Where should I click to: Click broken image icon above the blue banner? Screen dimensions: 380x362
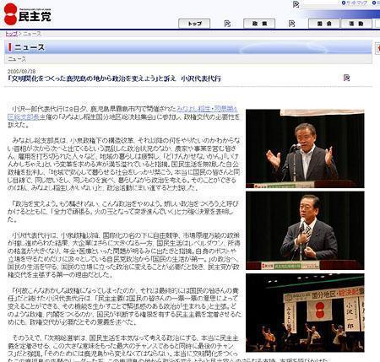click(x=296, y=4)
